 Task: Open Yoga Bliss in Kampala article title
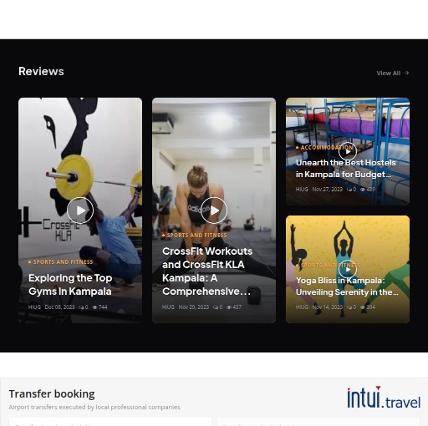click(x=347, y=287)
